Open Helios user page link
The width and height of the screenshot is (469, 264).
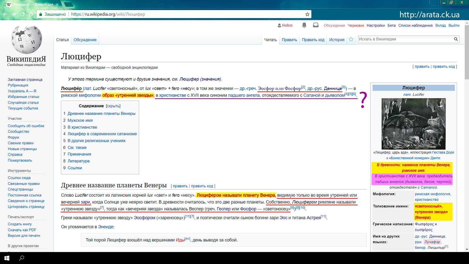[287, 25]
